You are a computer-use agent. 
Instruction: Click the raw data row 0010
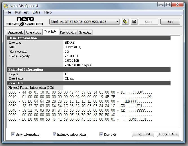(x=80, y=97)
